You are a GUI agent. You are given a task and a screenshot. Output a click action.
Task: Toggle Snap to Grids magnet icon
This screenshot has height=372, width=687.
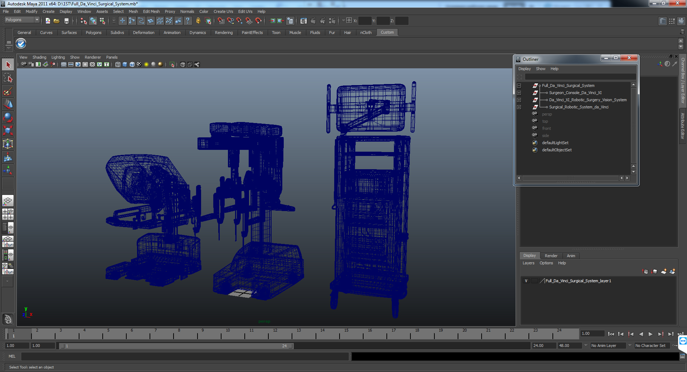pos(221,21)
